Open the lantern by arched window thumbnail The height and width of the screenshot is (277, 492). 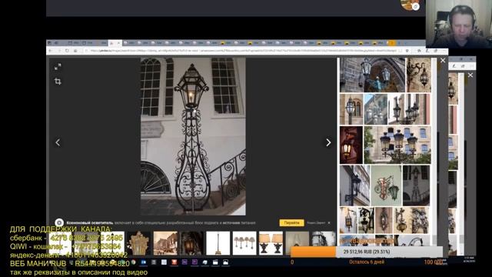(351, 109)
